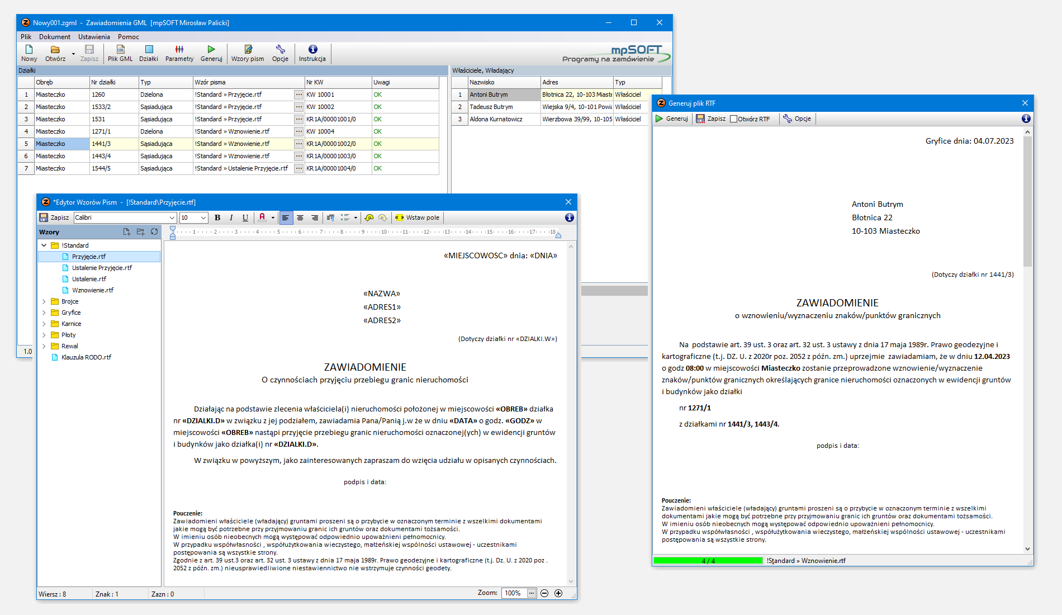This screenshot has width=1062, height=615.
Task: Click the right margin marker on ruler
Action: (x=558, y=235)
